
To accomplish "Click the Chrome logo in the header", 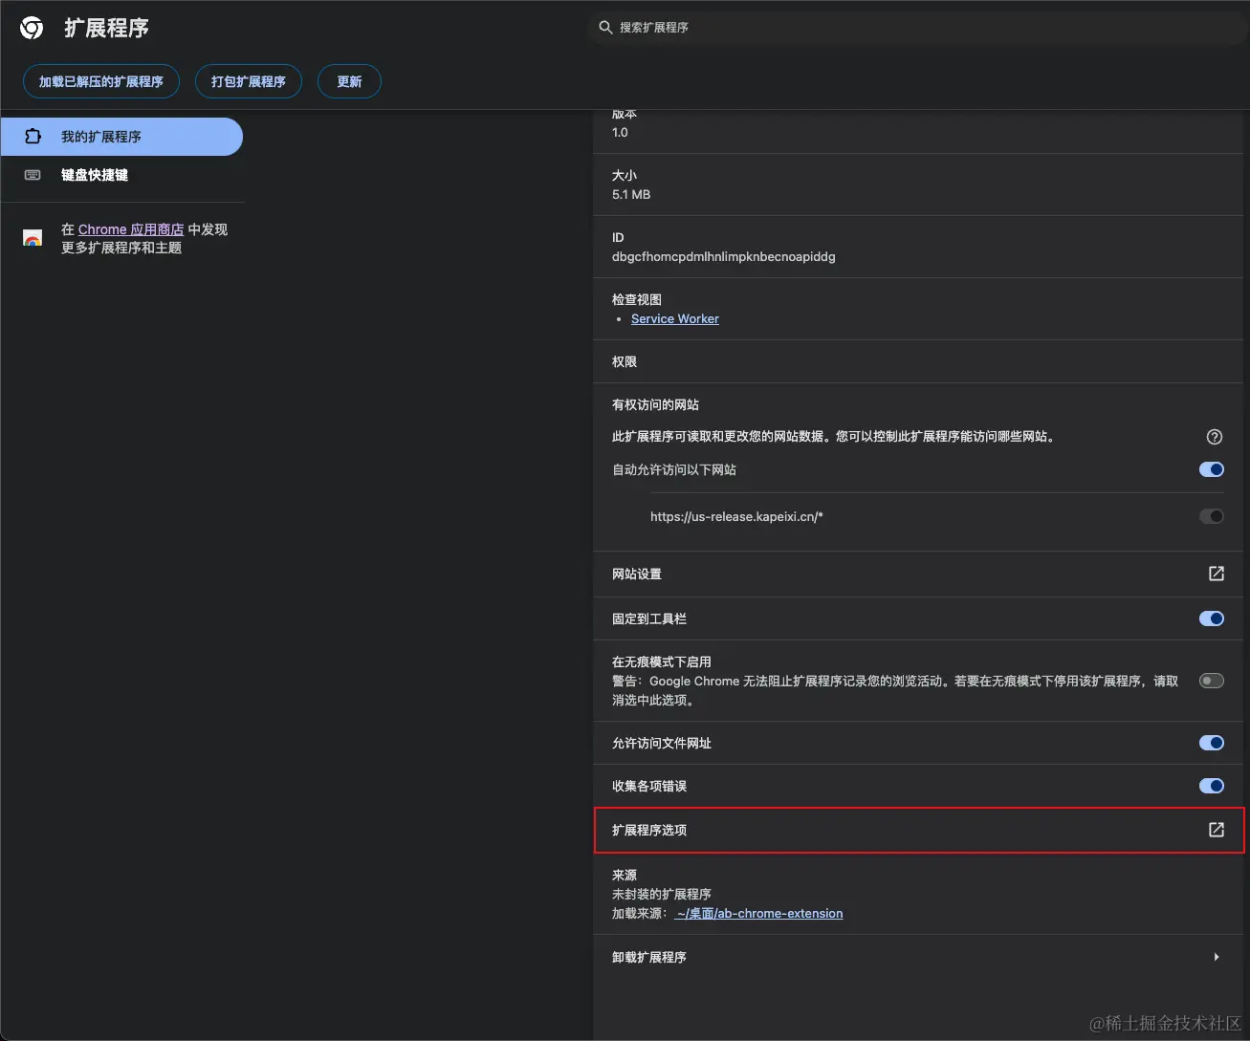I will pos(32,28).
